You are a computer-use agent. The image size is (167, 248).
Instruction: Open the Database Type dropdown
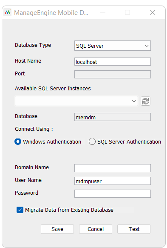coord(113,46)
